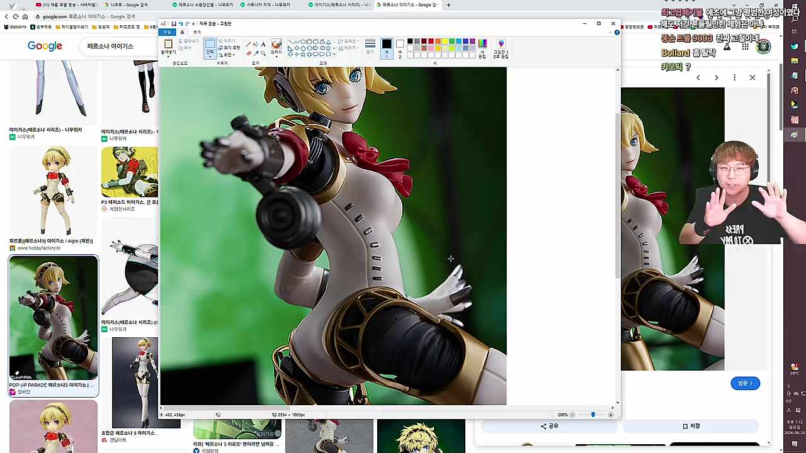Click the blue Visit (방문) button
806x453 pixels.
(745, 383)
